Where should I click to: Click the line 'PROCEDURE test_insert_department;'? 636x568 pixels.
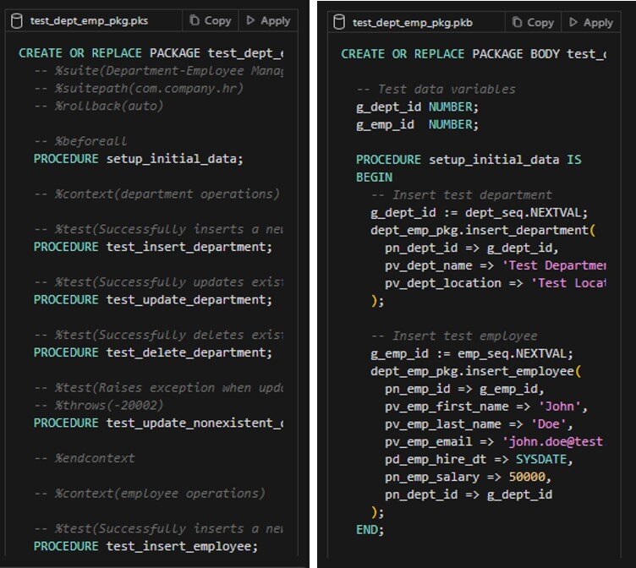153,247
